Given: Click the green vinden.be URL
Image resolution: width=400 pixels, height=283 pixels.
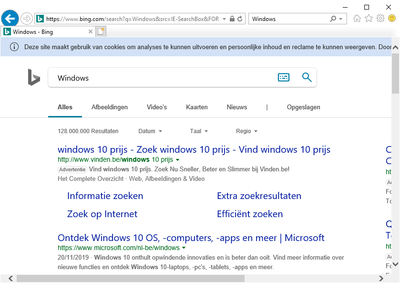Looking at the screenshot, I should pyautogui.click(x=115, y=159).
